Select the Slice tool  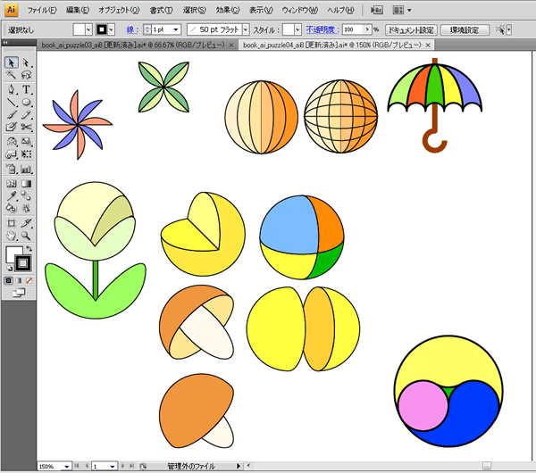tap(26, 223)
